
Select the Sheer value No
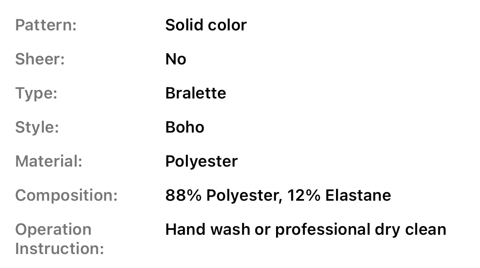(176, 59)
